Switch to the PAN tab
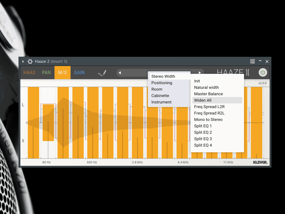This screenshot has width=285, height=214. (x=46, y=72)
